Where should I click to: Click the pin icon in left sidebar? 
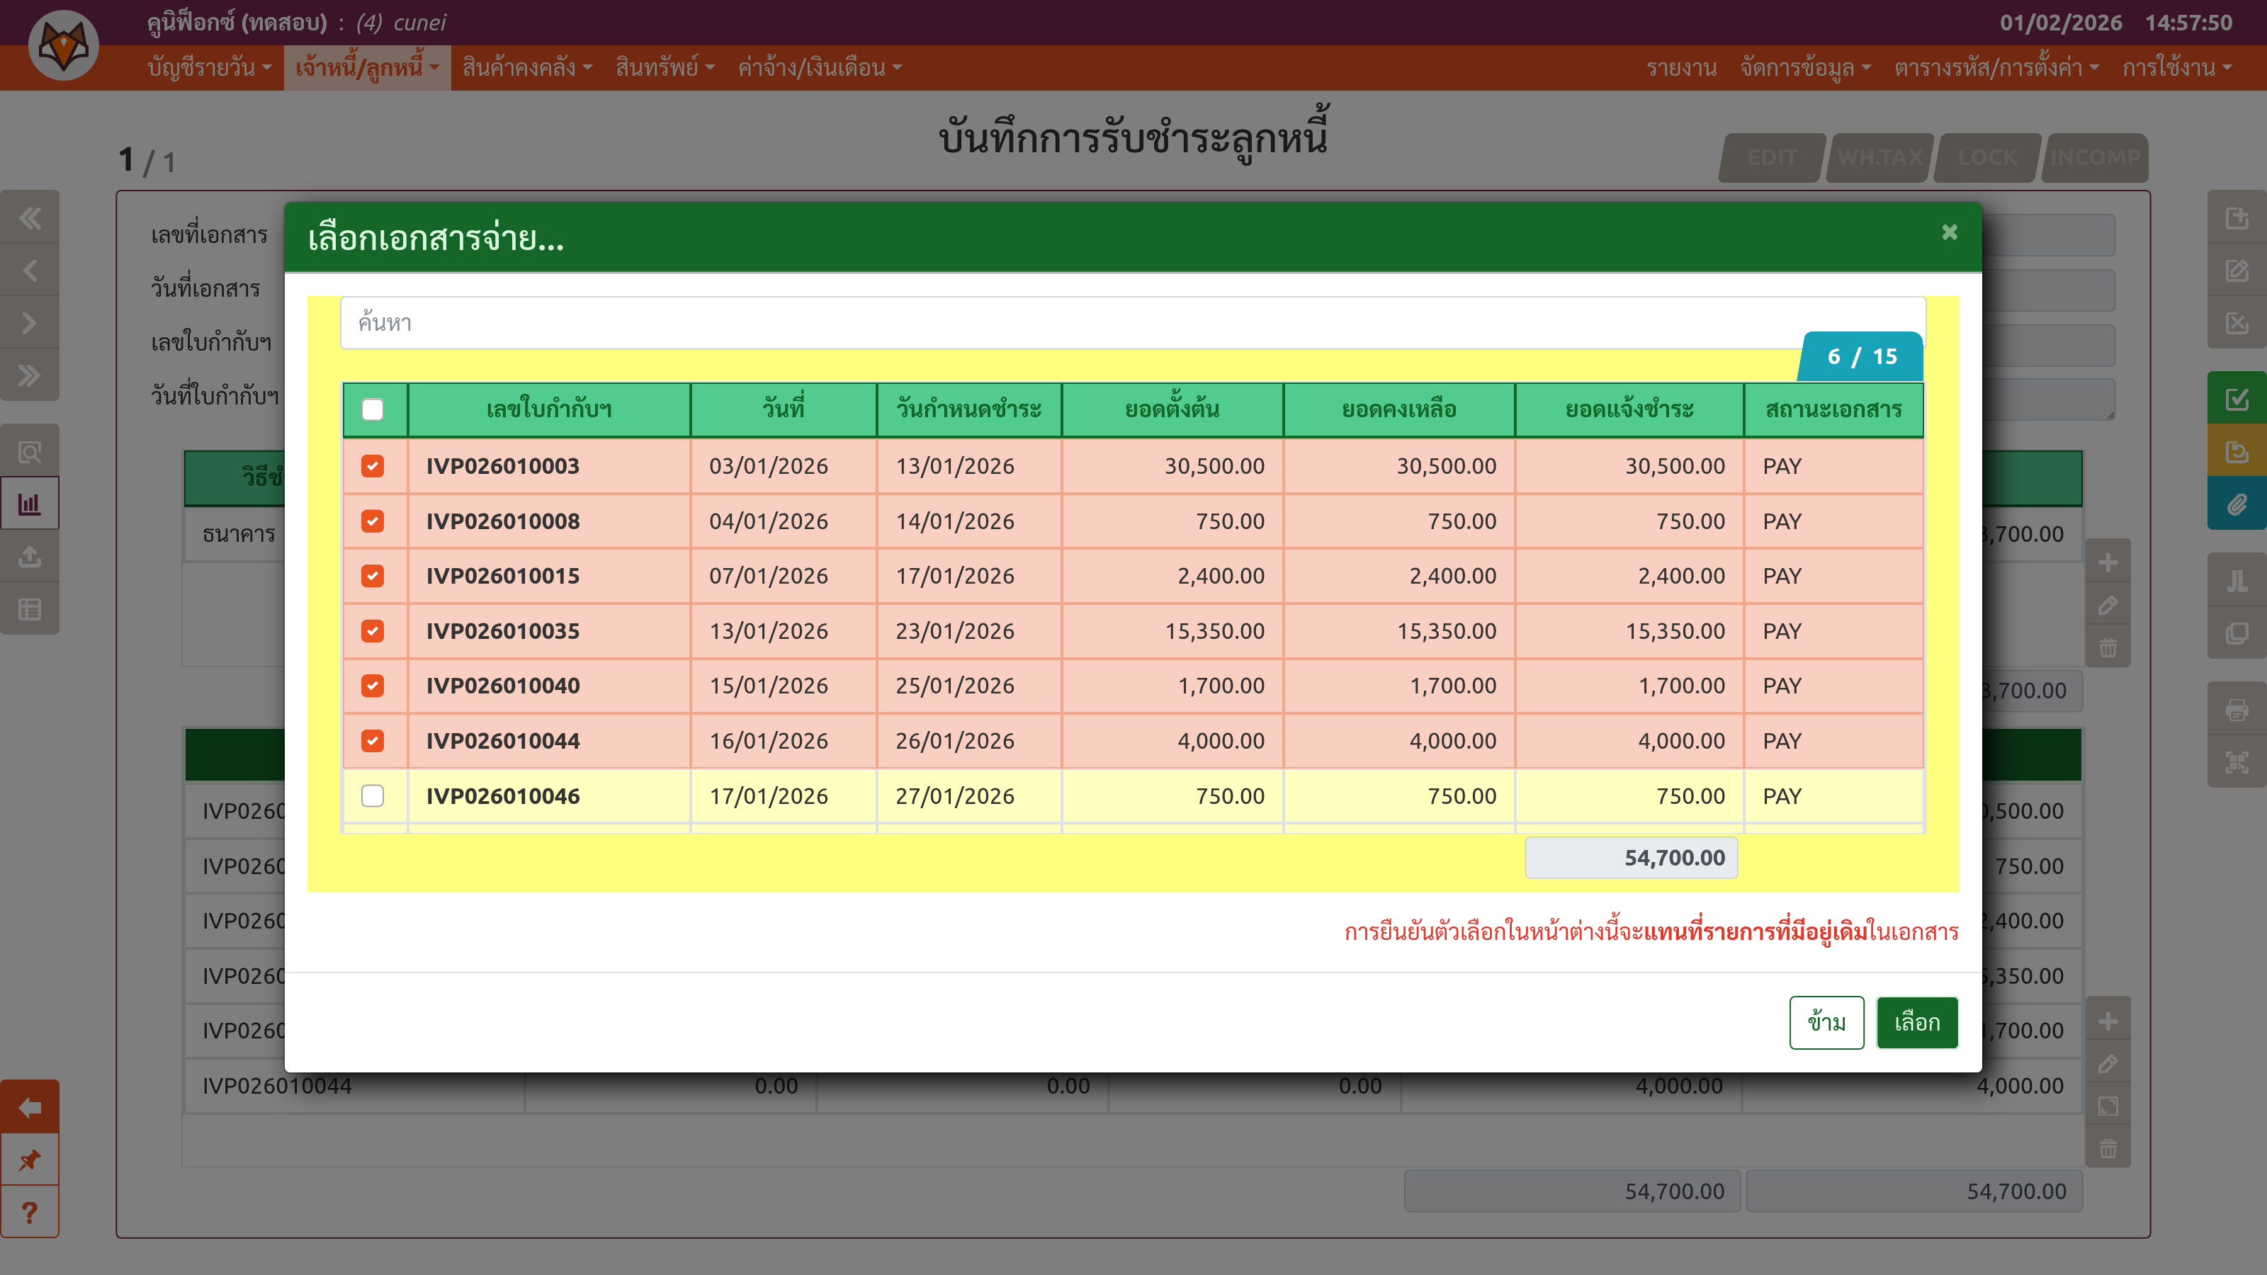click(30, 1160)
